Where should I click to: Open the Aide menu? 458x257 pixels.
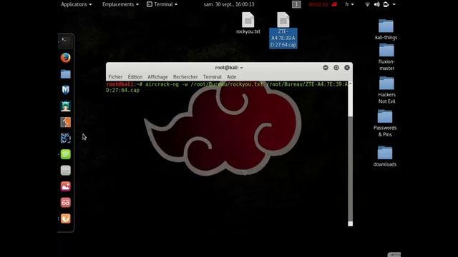click(x=231, y=77)
